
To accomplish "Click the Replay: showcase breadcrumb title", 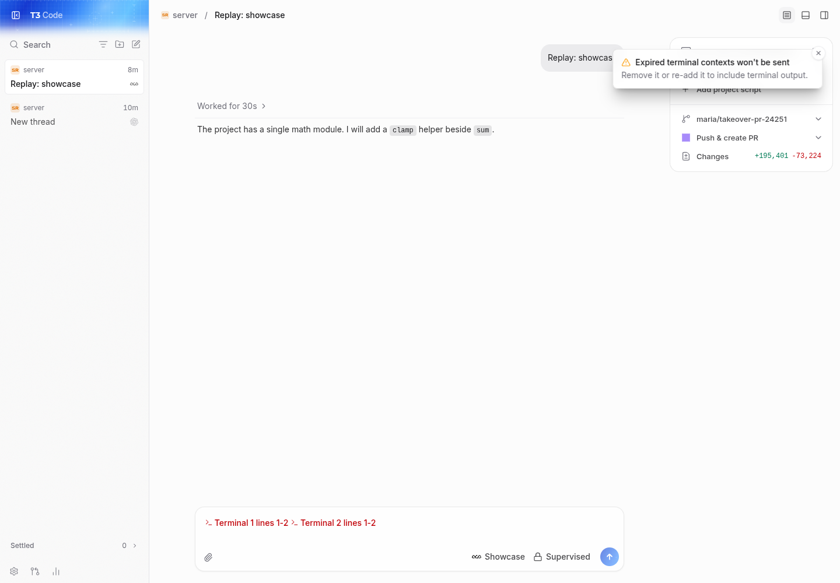I will 250,15.
